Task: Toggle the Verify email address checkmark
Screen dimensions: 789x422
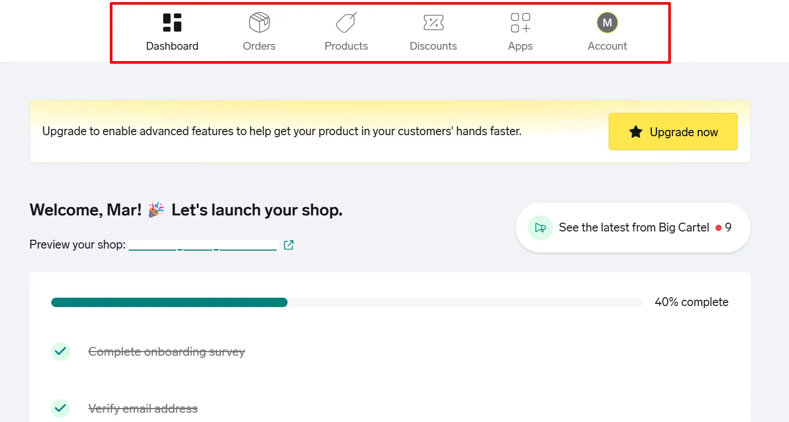Action: click(61, 409)
